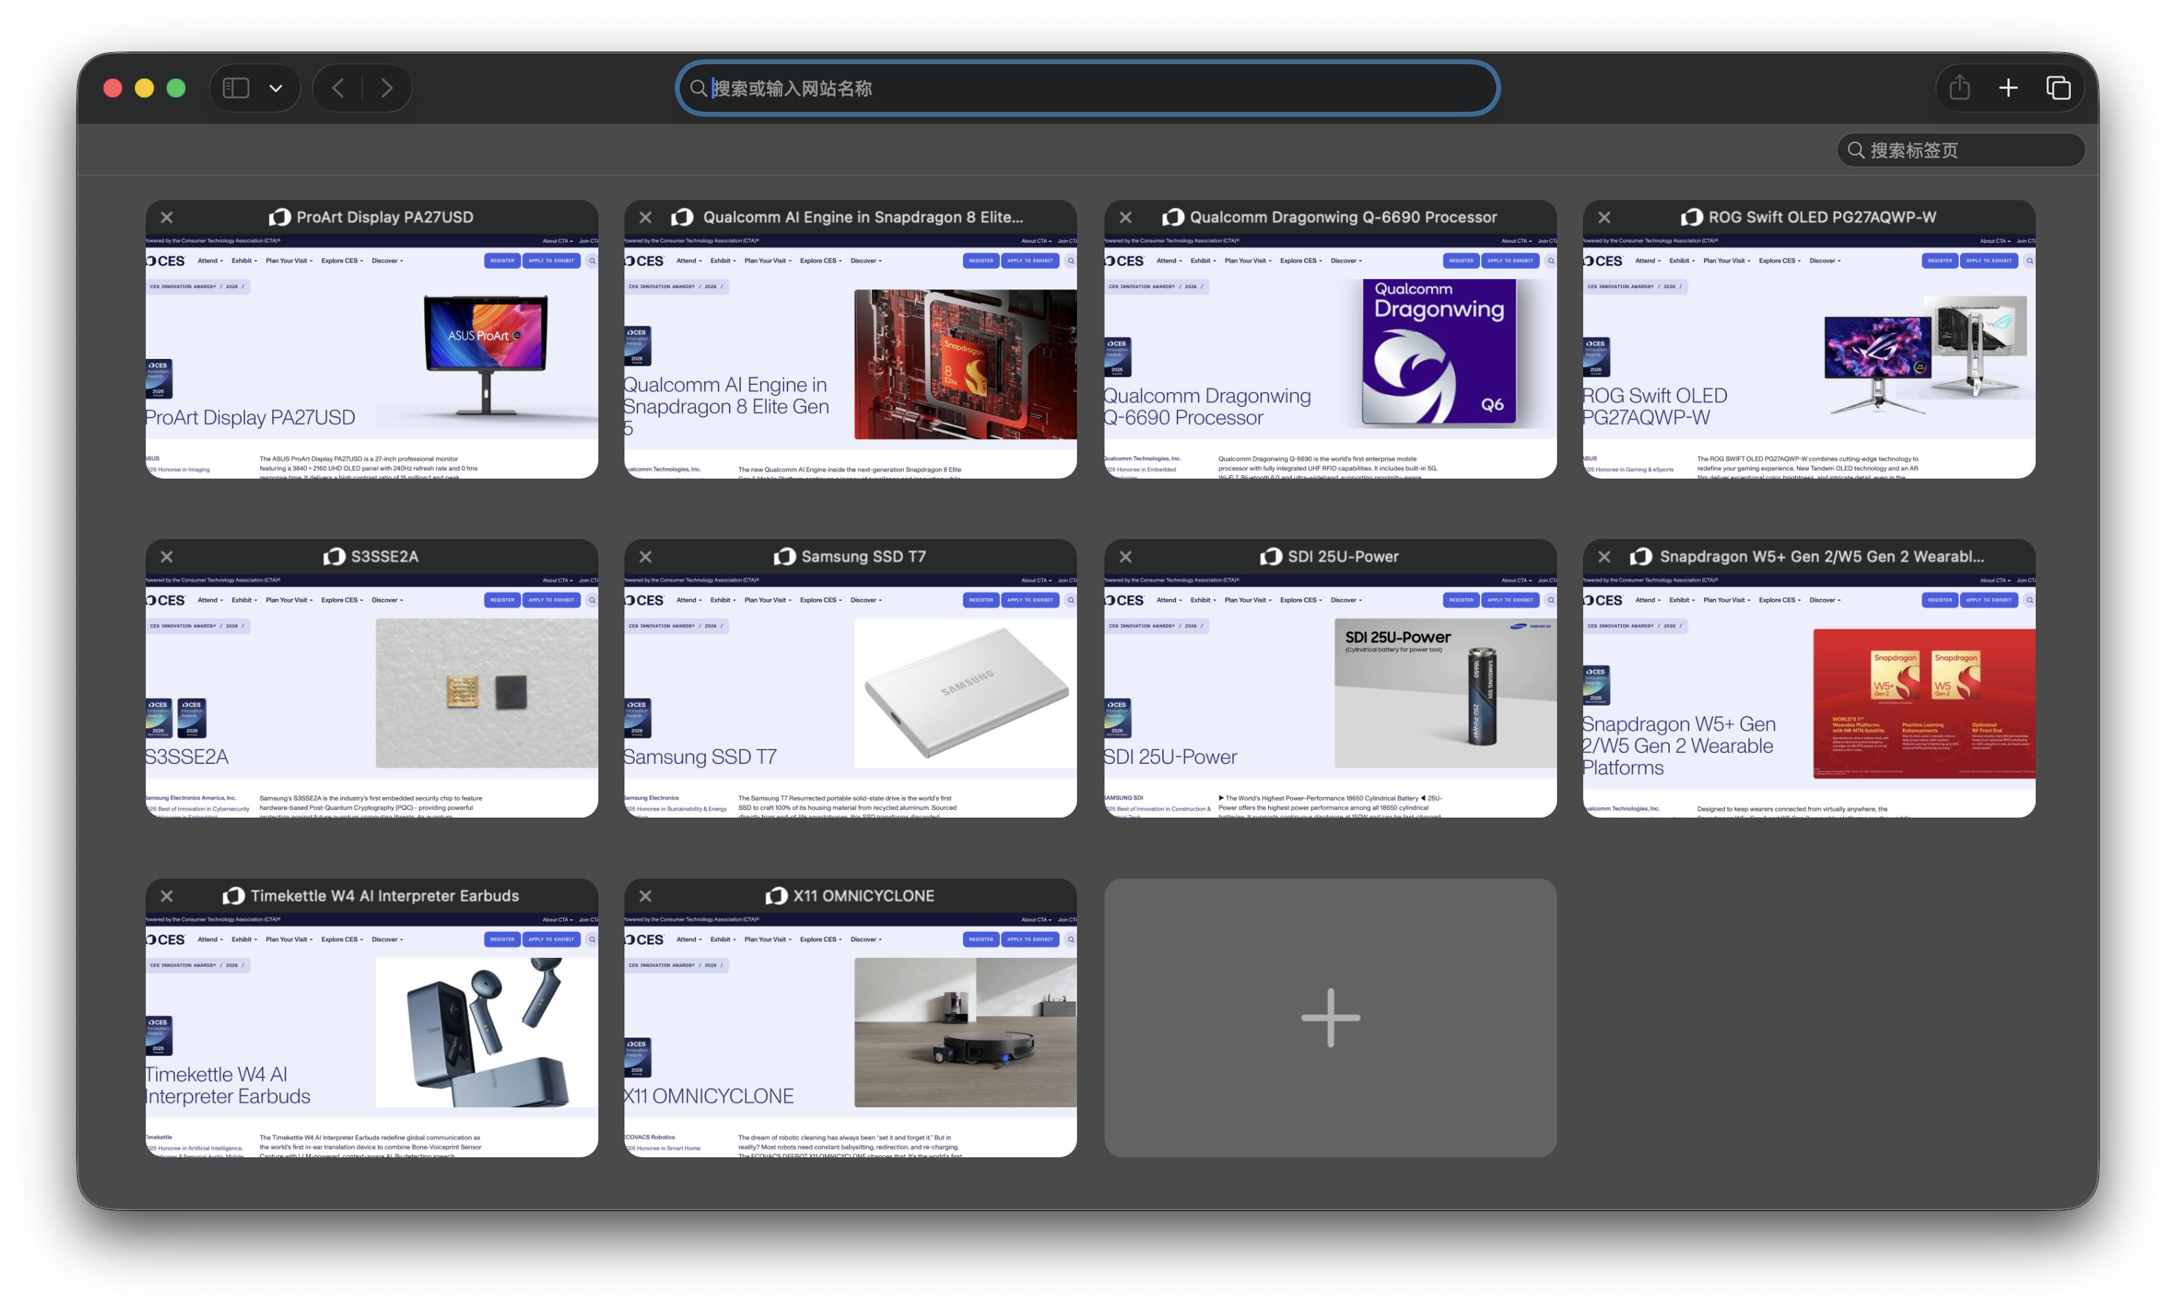
Task: Switch to SDI 25U-Power tab
Action: coord(1329,693)
